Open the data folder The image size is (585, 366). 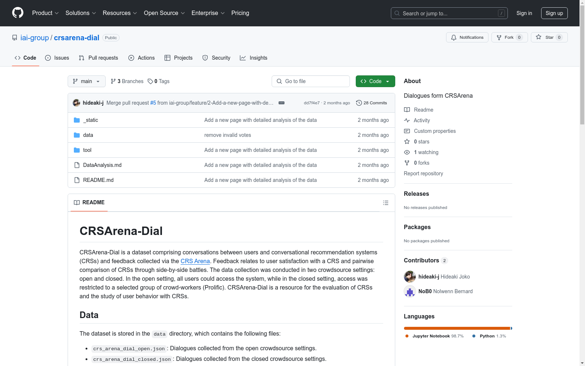pyautogui.click(x=88, y=135)
